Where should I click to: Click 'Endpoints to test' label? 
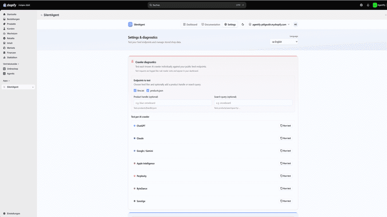pos(142,81)
